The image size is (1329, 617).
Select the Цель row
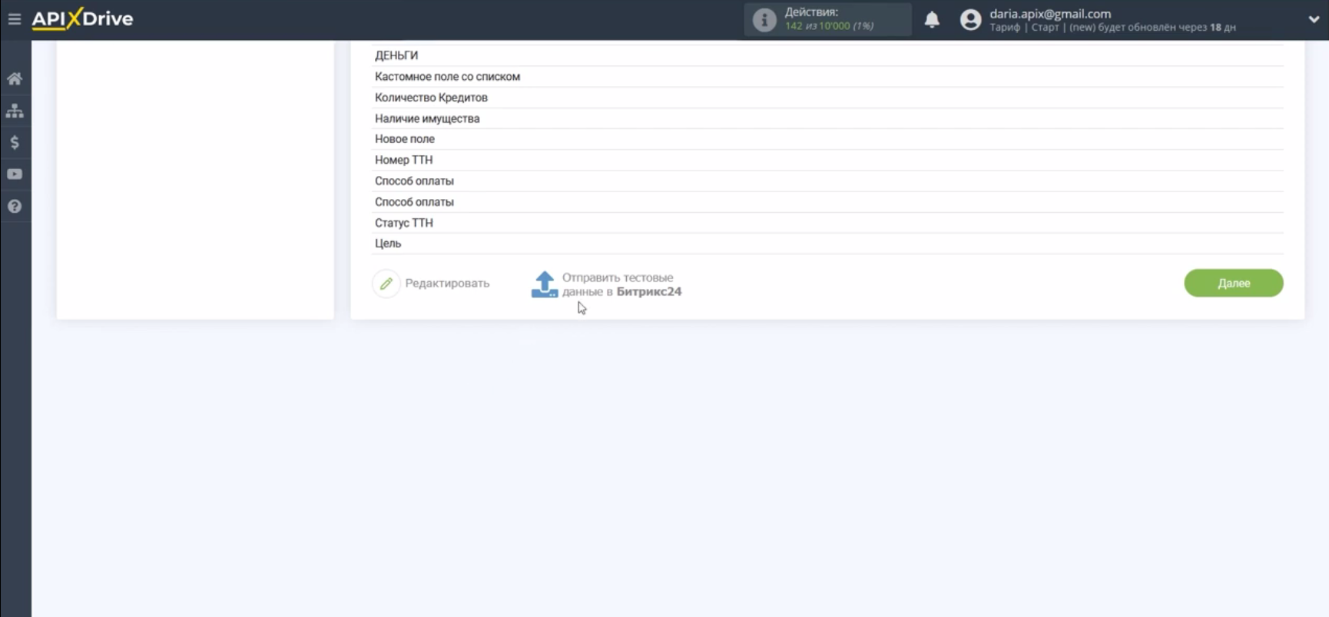pos(827,244)
